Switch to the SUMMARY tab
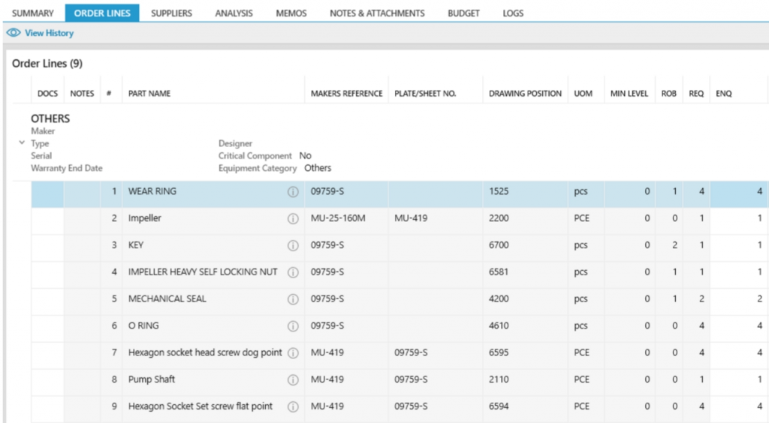This screenshot has height=423, width=769. tap(32, 13)
